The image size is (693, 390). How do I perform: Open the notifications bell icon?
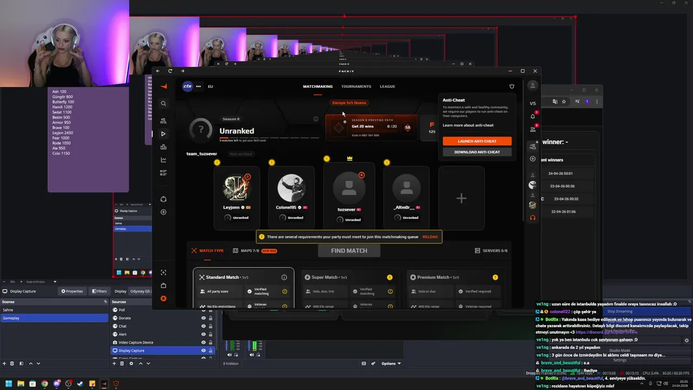(533, 116)
